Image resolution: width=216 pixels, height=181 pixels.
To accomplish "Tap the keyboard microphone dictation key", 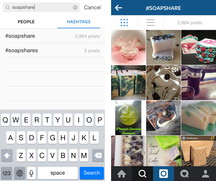I will coord(31,173).
